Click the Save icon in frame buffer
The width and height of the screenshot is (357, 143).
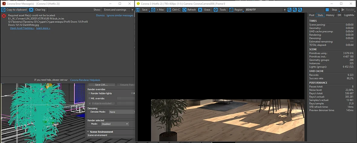(138, 10)
